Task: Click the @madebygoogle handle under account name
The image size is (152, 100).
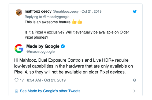Action: [40, 51]
